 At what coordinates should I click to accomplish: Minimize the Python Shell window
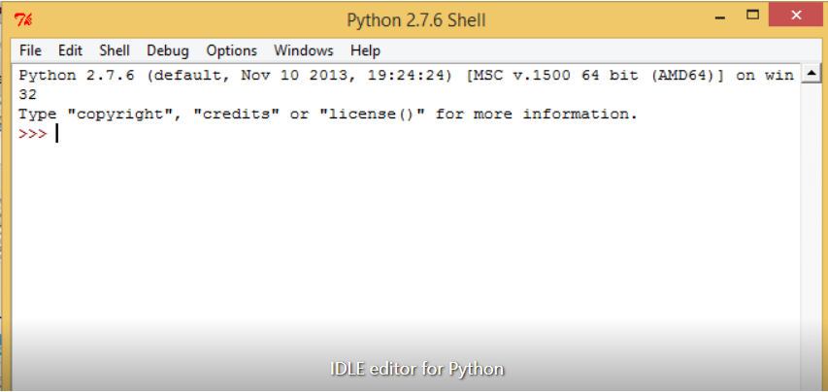[x=719, y=16]
